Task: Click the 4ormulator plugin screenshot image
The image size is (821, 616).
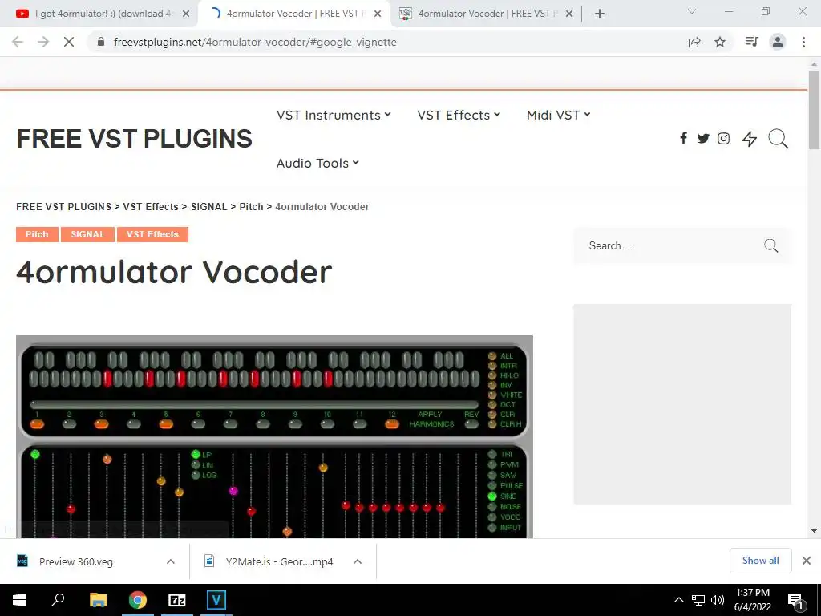Action: [274, 437]
